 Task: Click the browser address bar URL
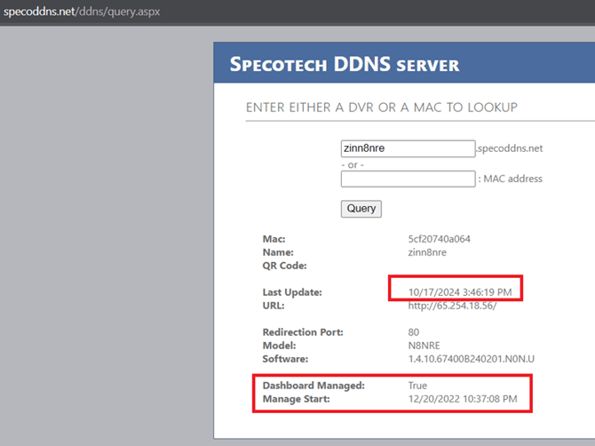point(82,12)
